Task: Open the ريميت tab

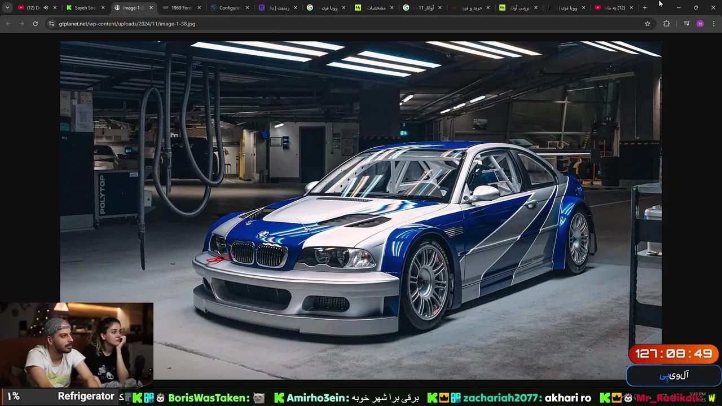Action: pos(277,8)
